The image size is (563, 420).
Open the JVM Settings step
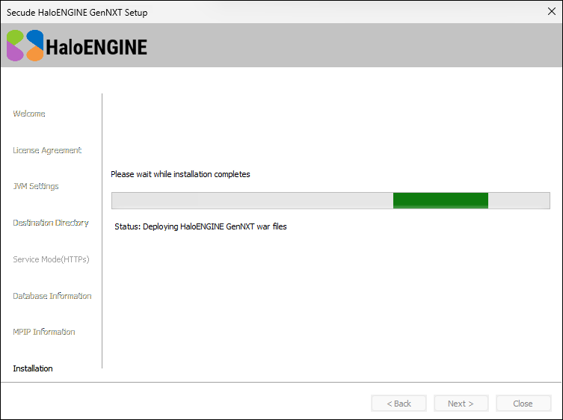point(36,186)
